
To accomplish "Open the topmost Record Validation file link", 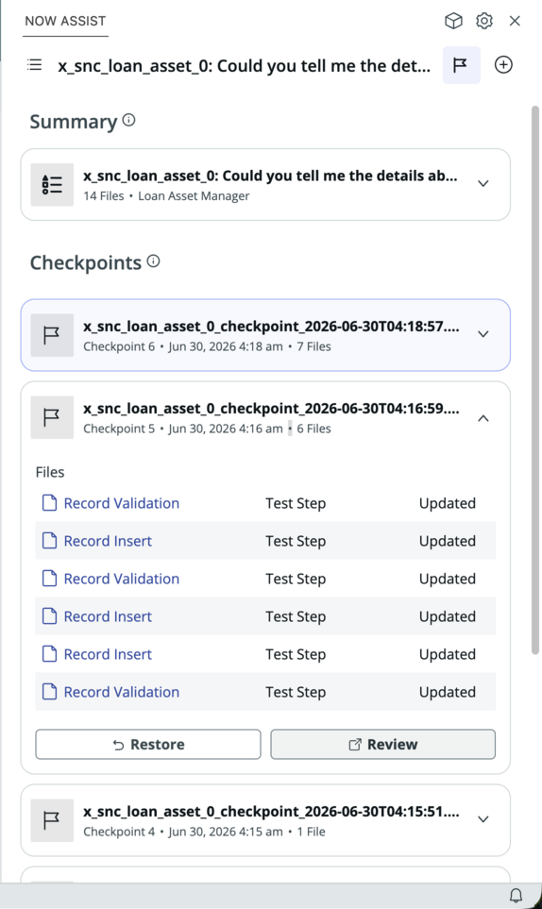I will [121, 503].
